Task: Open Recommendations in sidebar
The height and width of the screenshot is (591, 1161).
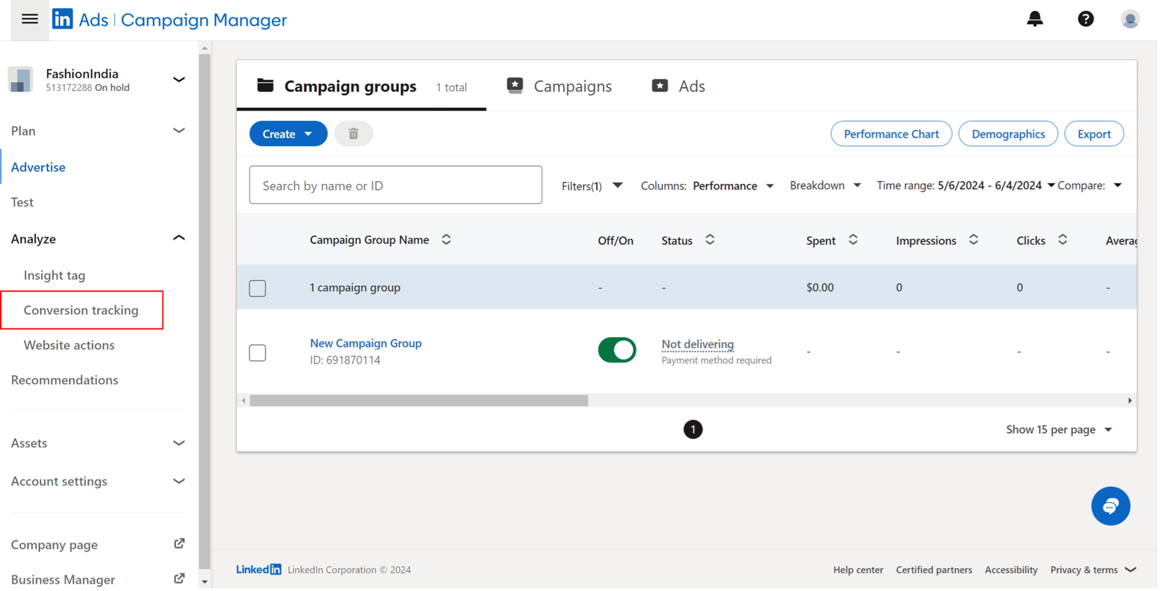Action: tap(64, 380)
